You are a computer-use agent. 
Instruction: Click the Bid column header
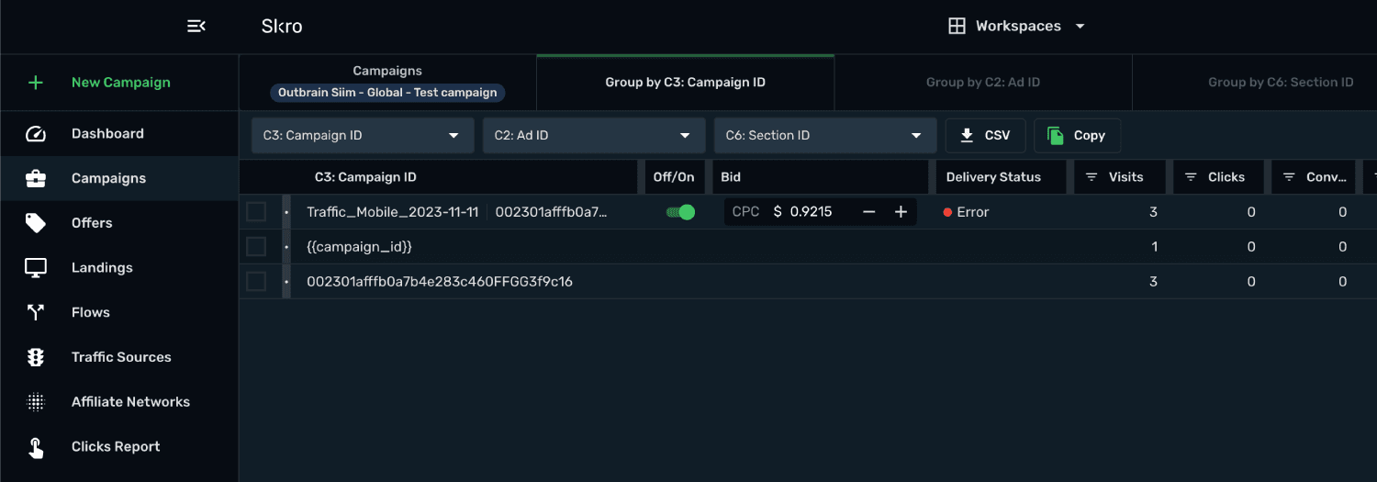pyautogui.click(x=731, y=177)
